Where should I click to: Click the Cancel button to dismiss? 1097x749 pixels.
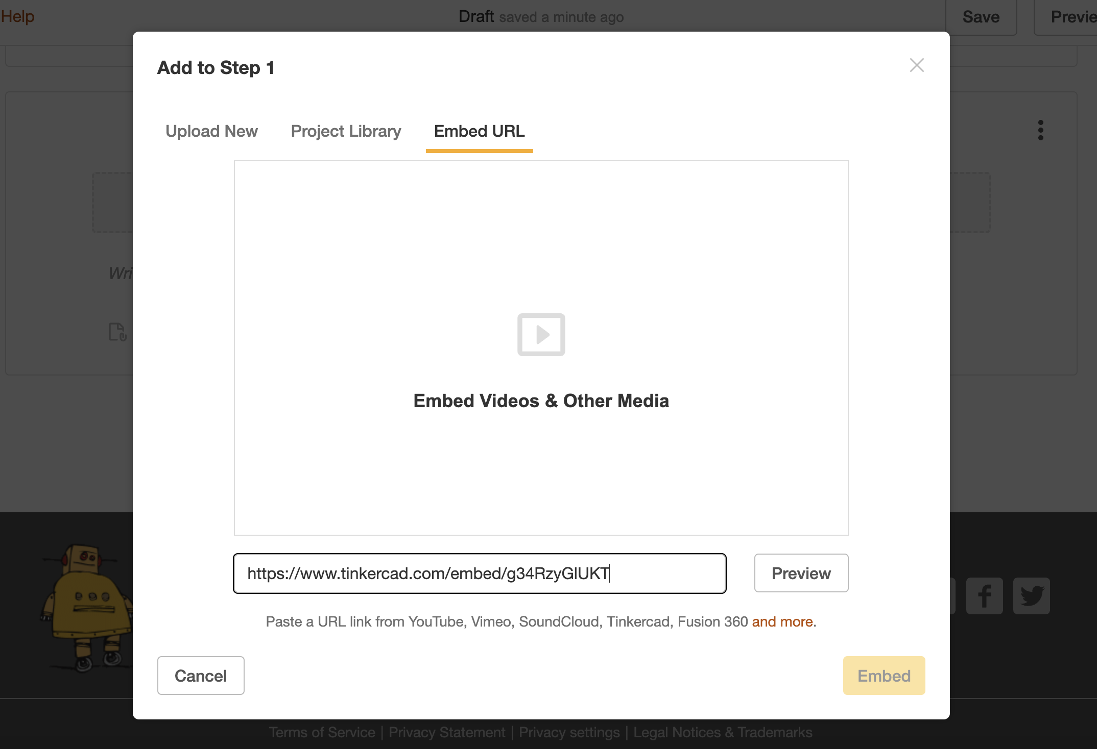(x=201, y=675)
